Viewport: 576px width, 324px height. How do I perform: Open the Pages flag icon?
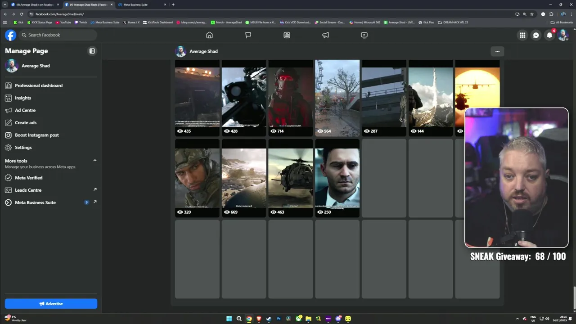(248, 35)
